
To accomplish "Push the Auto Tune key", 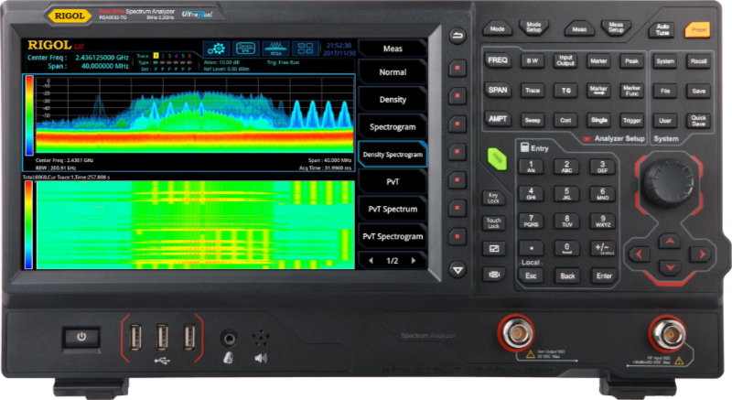I will 662,30.
